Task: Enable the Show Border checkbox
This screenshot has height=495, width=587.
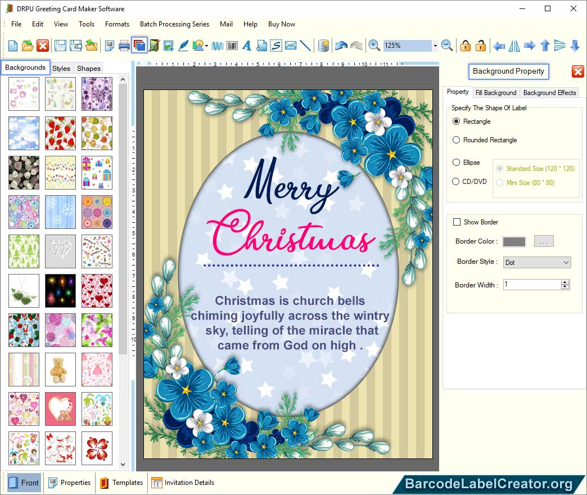Action: point(457,222)
